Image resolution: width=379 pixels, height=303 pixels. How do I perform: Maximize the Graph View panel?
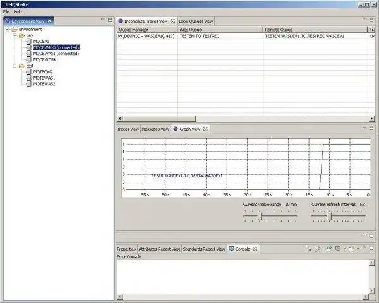pyautogui.click(x=371, y=128)
